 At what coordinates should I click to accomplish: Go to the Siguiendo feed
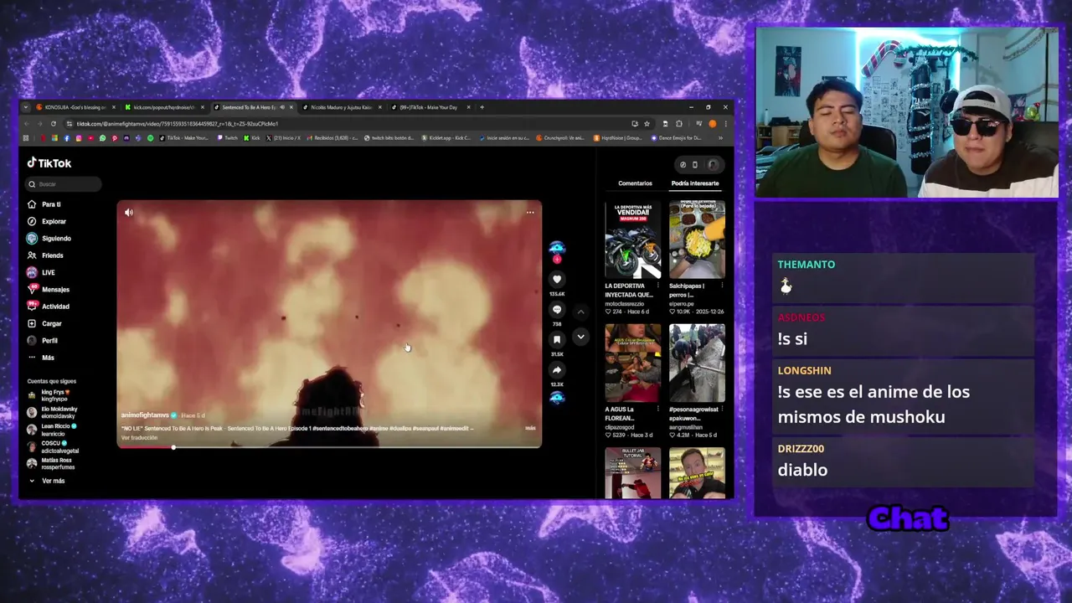point(49,239)
